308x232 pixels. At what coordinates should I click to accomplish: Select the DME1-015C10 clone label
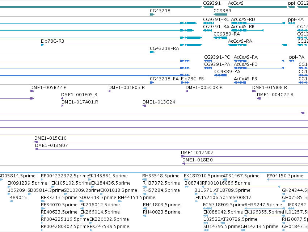coord(50,138)
